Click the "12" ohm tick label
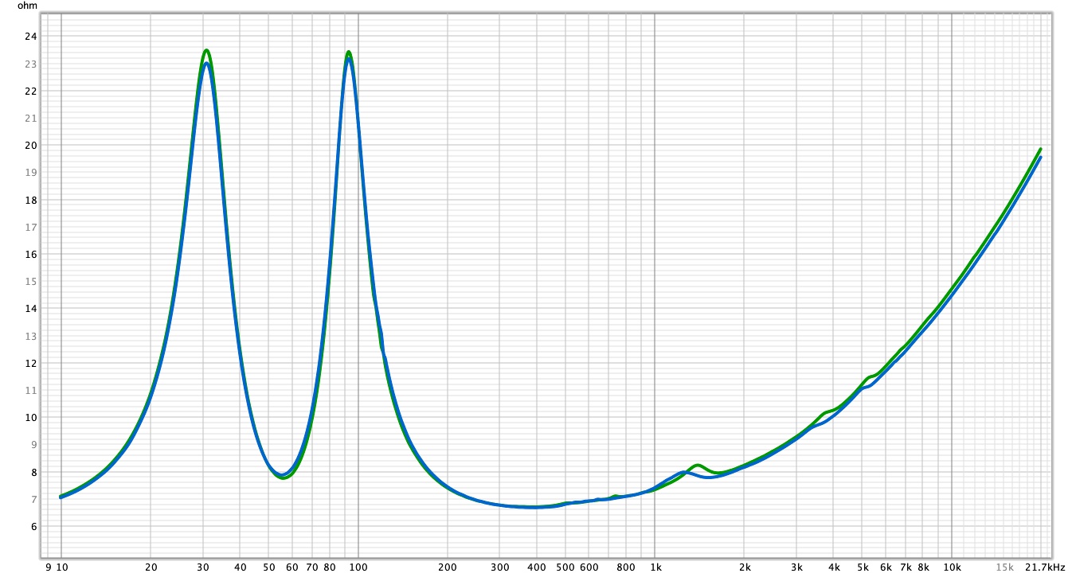The image size is (1072, 577). [x=30, y=363]
